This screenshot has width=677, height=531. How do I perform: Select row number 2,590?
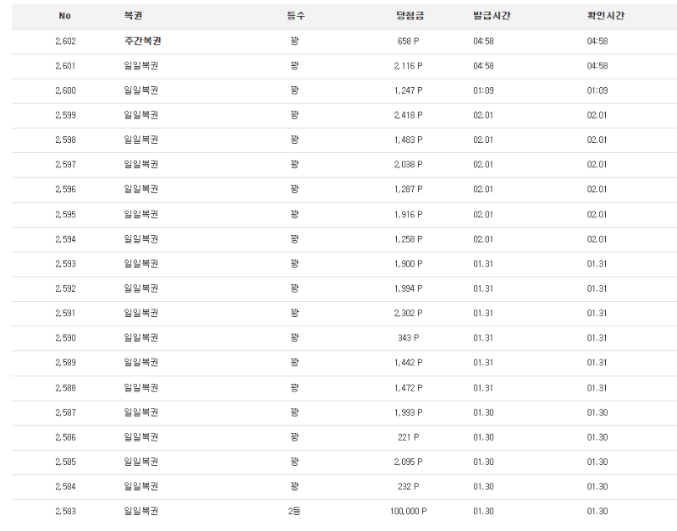(65, 337)
